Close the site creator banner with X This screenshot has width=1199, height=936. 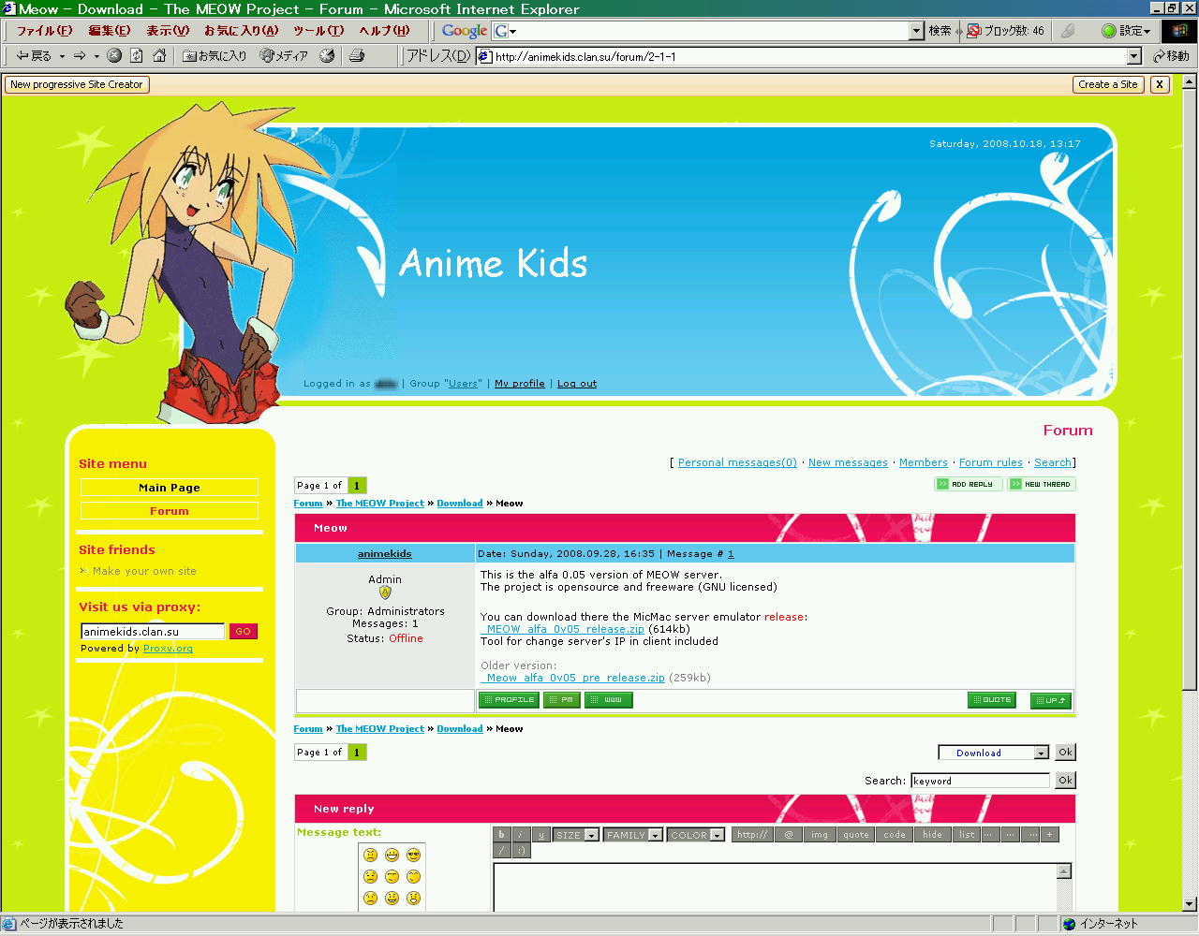tap(1160, 84)
